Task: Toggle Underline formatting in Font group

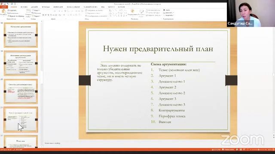Action: coord(49,15)
